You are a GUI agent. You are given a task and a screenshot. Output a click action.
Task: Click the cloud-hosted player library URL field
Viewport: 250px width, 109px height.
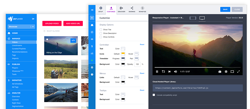point(197,88)
